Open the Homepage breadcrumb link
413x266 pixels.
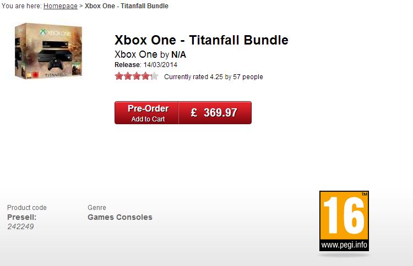(x=60, y=6)
